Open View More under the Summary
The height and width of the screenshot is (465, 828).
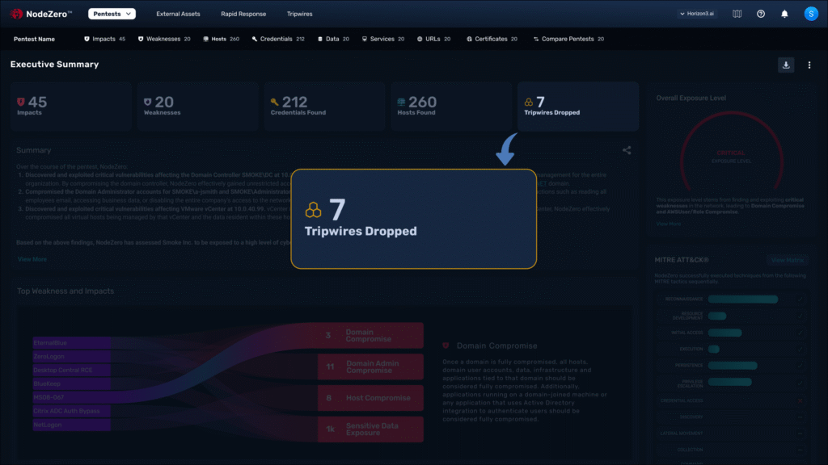[x=32, y=259]
